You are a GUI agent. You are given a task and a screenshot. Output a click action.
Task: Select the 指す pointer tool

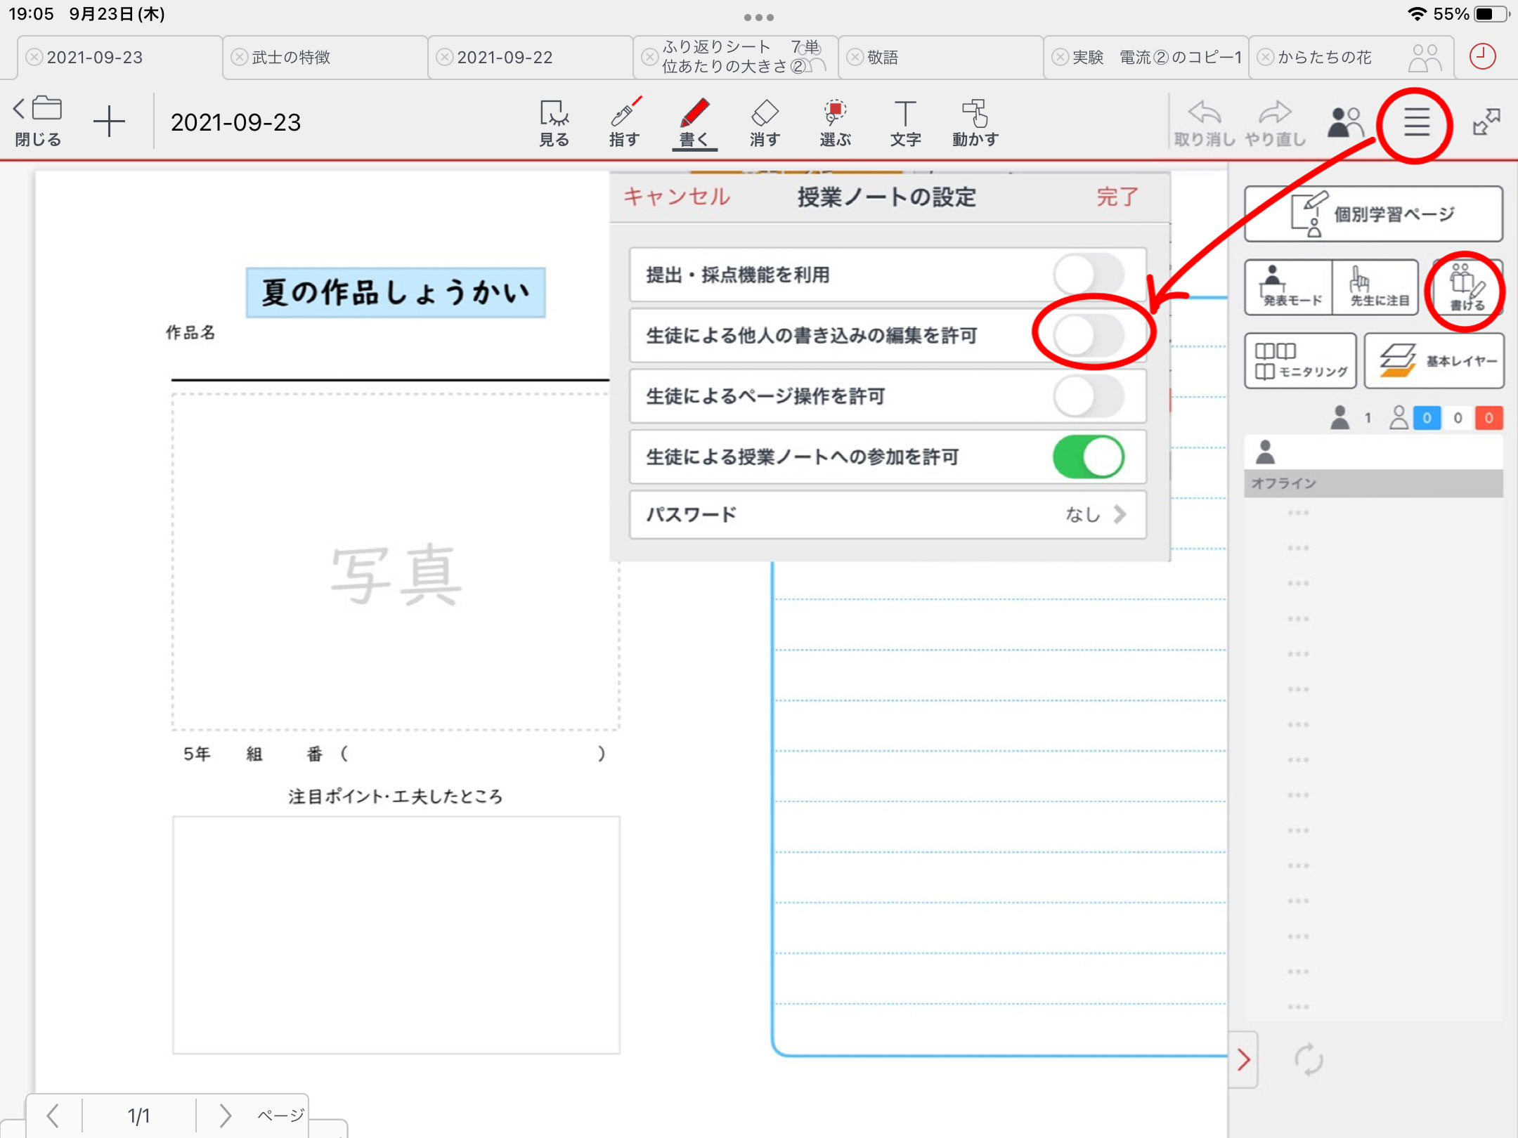(x=624, y=122)
